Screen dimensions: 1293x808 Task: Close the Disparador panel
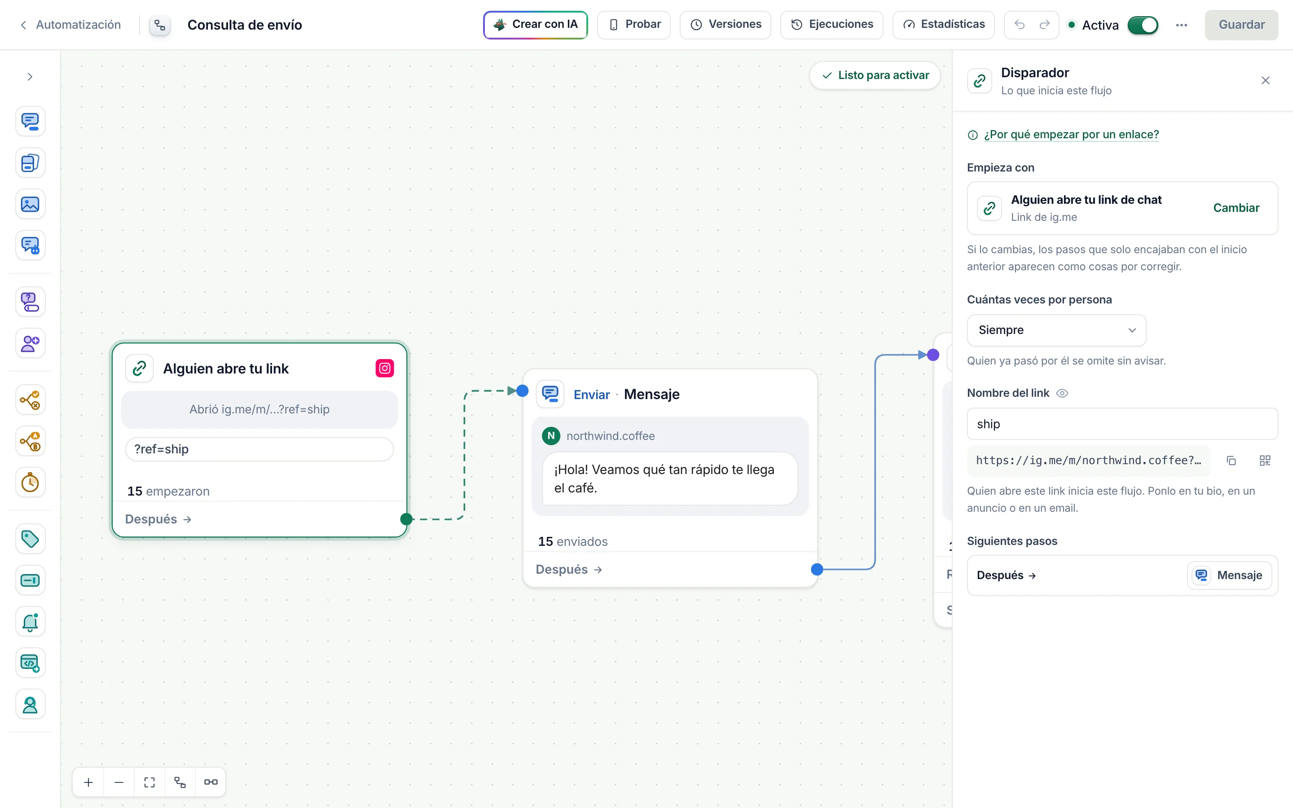[1265, 81]
